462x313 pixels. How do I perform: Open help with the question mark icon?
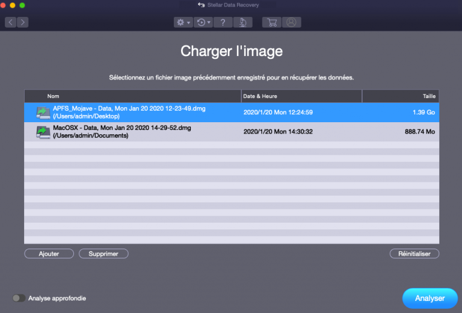point(223,22)
